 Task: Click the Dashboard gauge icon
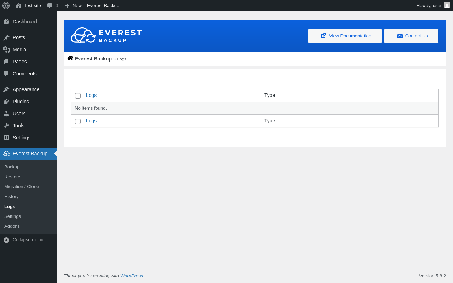tap(6, 22)
